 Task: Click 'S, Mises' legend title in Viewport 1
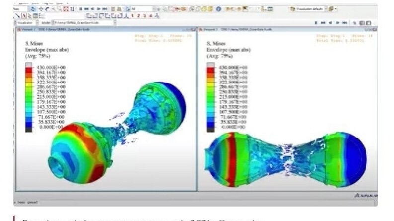[x=34, y=44]
